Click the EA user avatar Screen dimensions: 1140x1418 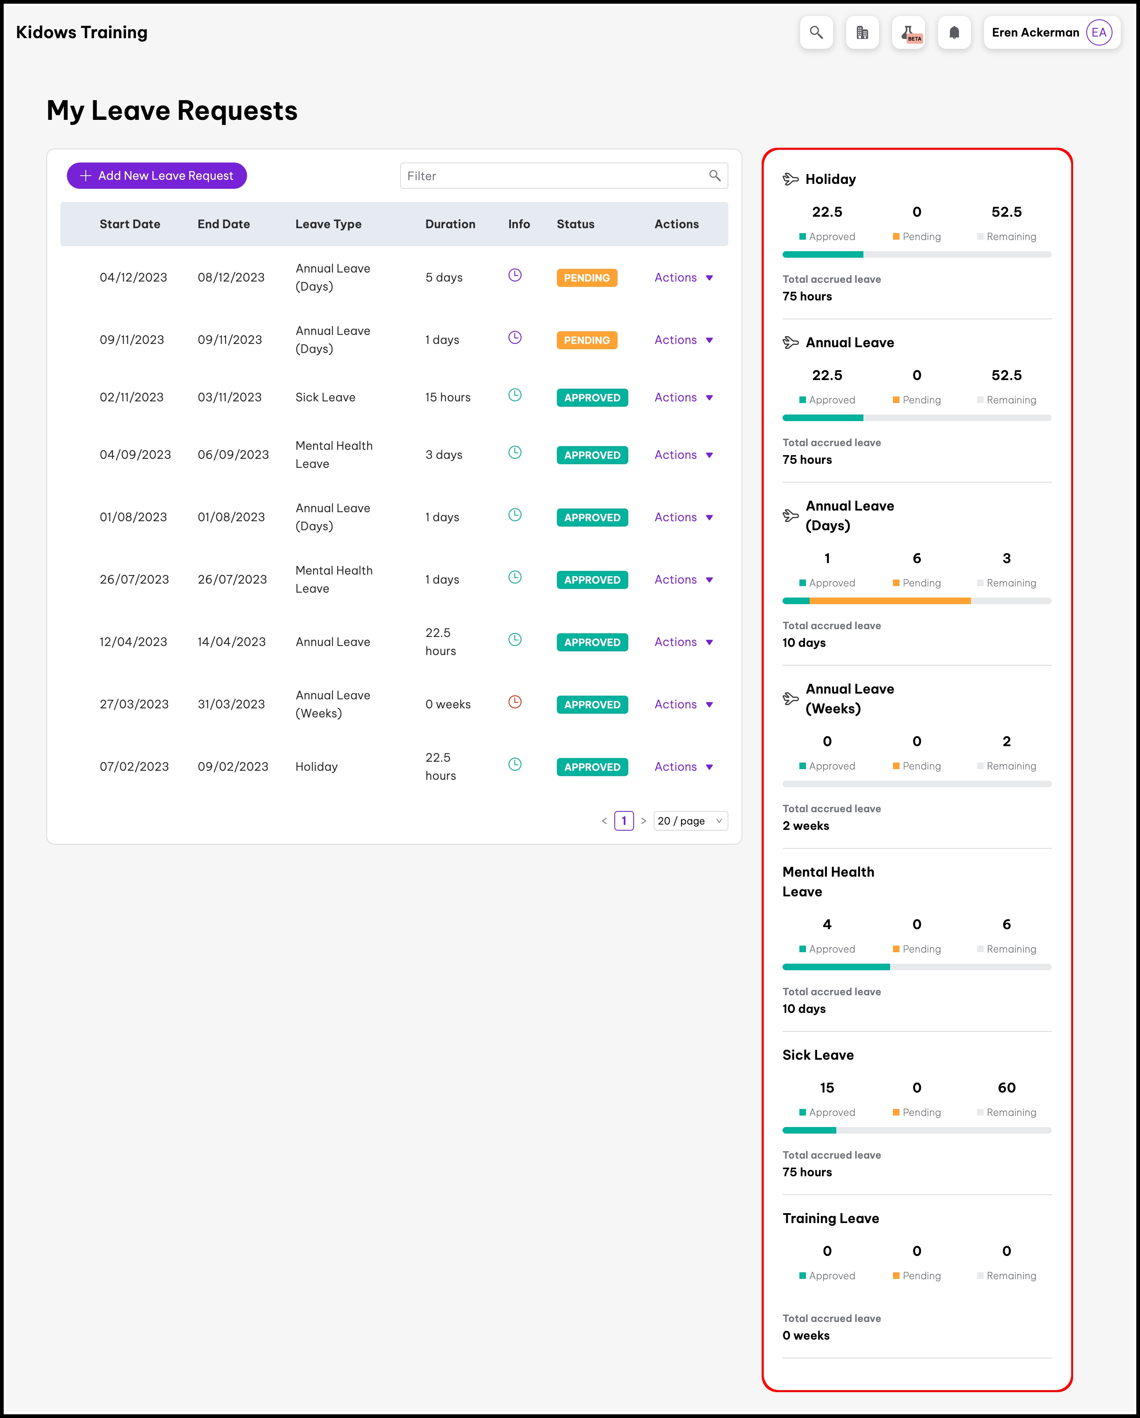[x=1099, y=32]
